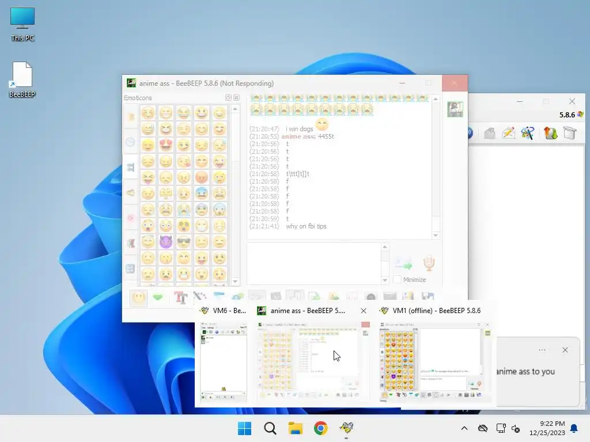590x442 pixels.
Task: Click the file transfer arrows icon in back window
Action: tap(550, 133)
